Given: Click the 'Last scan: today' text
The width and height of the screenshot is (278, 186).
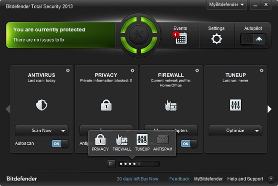Looking at the screenshot, I should pos(42,81).
